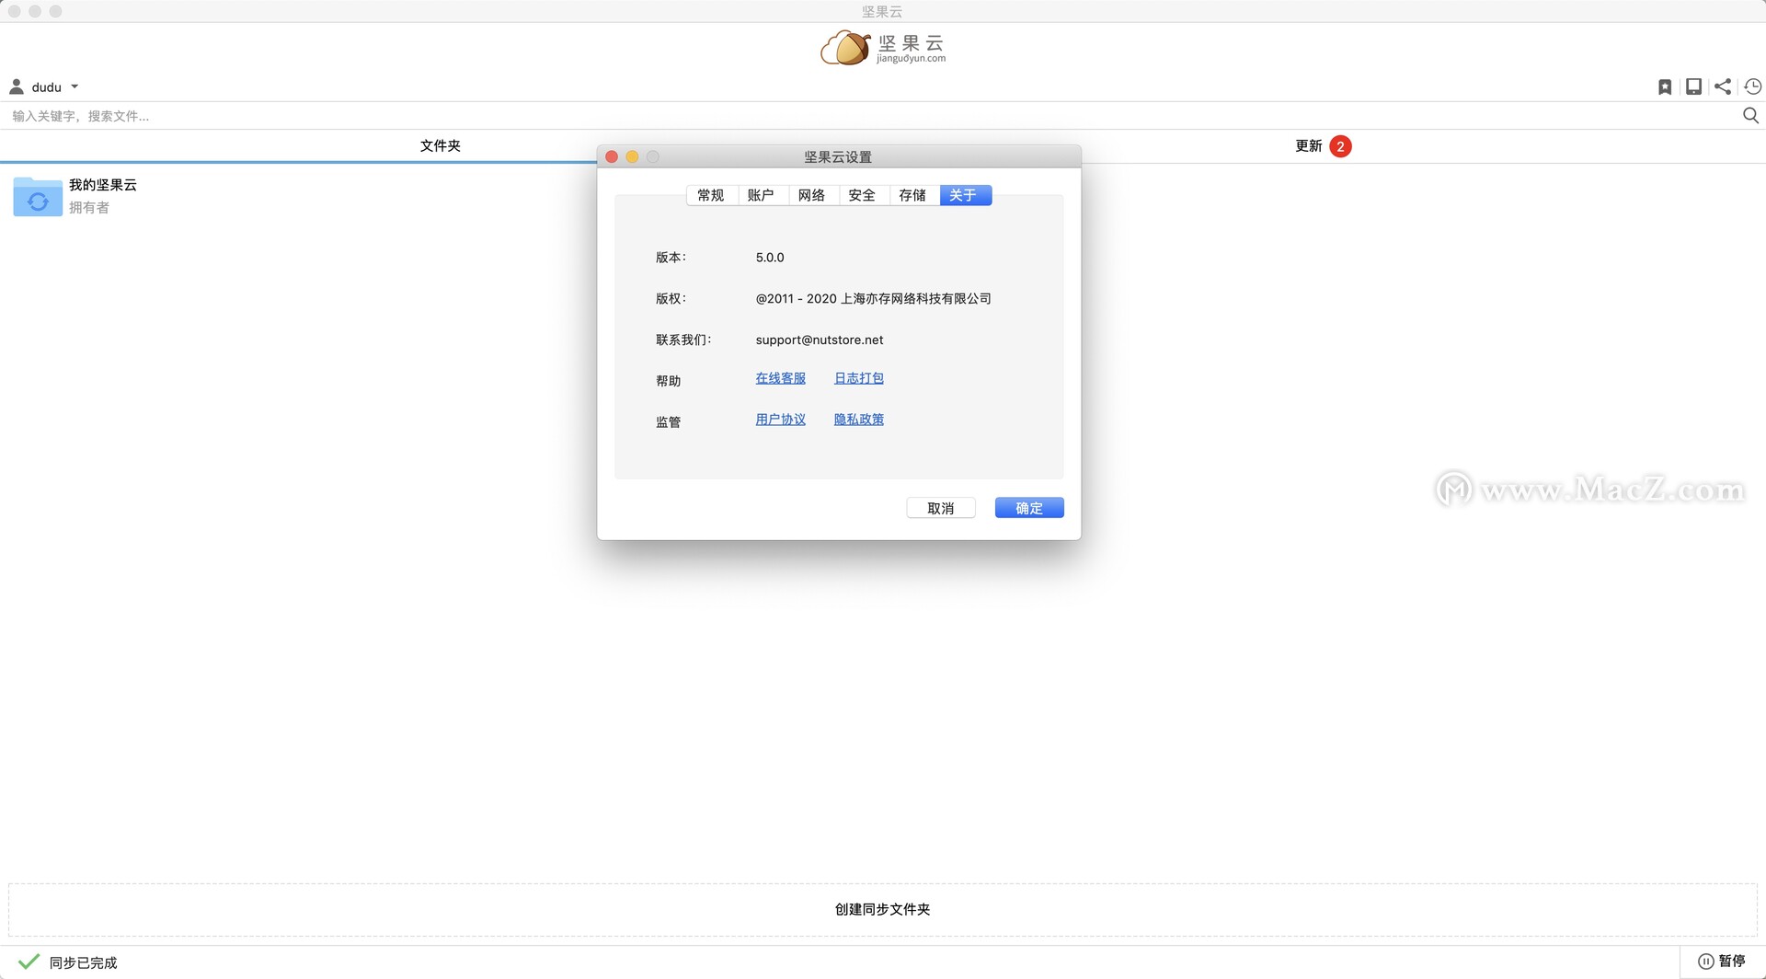Click the search magnifier icon
The image size is (1766, 979).
click(x=1750, y=115)
